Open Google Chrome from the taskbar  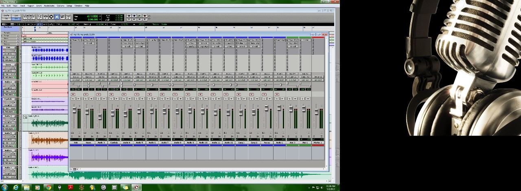coord(48,187)
